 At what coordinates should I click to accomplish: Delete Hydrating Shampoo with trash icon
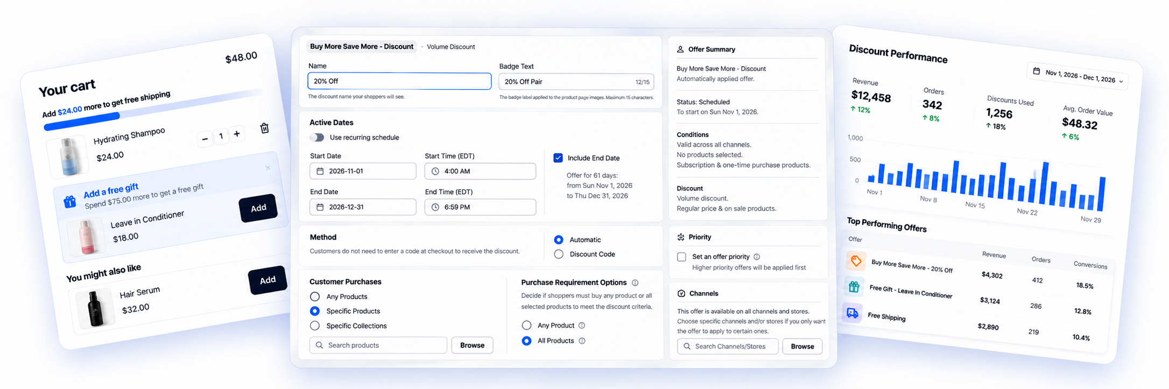coord(264,128)
